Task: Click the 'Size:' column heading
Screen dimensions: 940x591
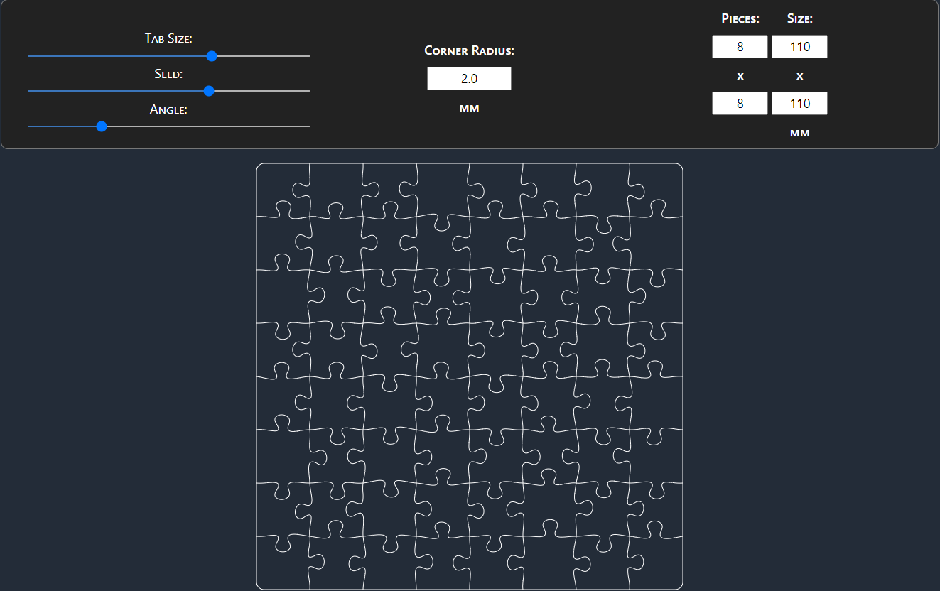Action: coord(799,18)
